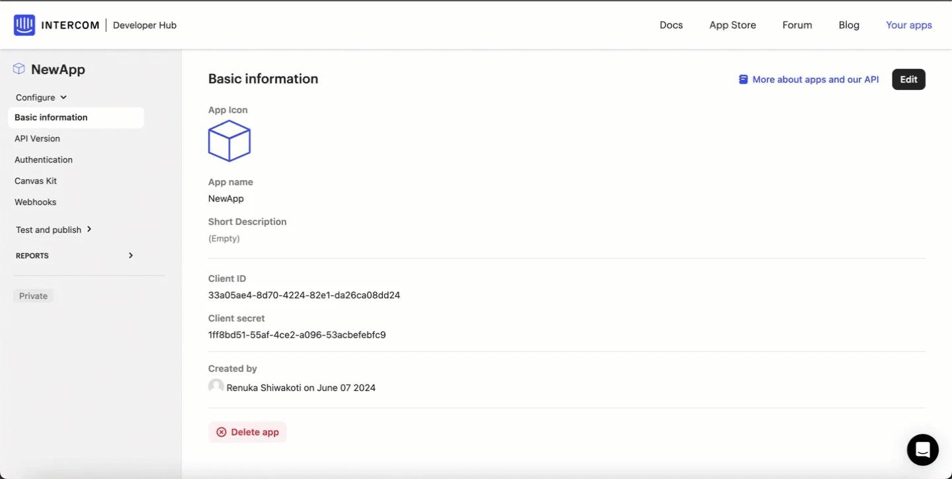
Task: Select the Client ID value text
Action: (x=304, y=295)
